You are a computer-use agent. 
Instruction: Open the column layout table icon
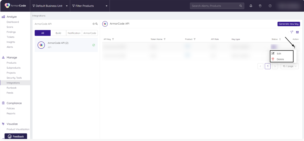coord(297,32)
